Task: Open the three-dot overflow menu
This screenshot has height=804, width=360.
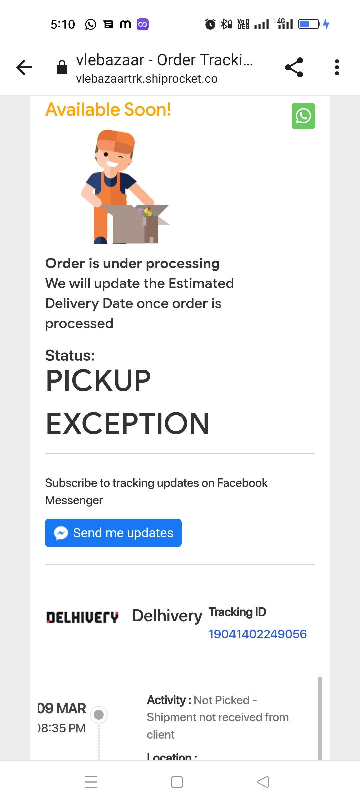Action: tap(337, 67)
